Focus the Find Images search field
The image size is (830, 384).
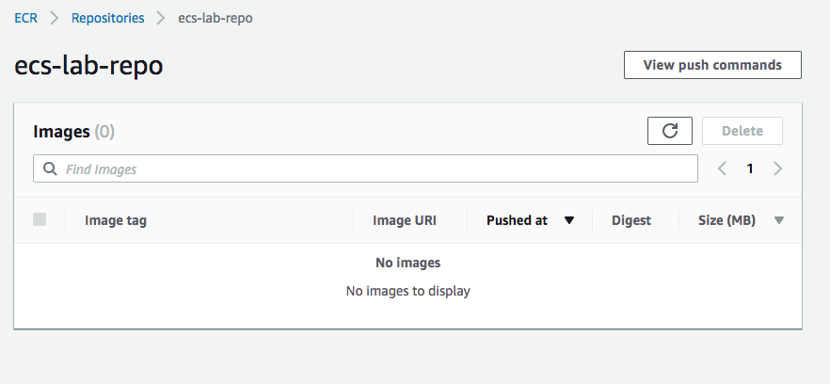coord(365,169)
